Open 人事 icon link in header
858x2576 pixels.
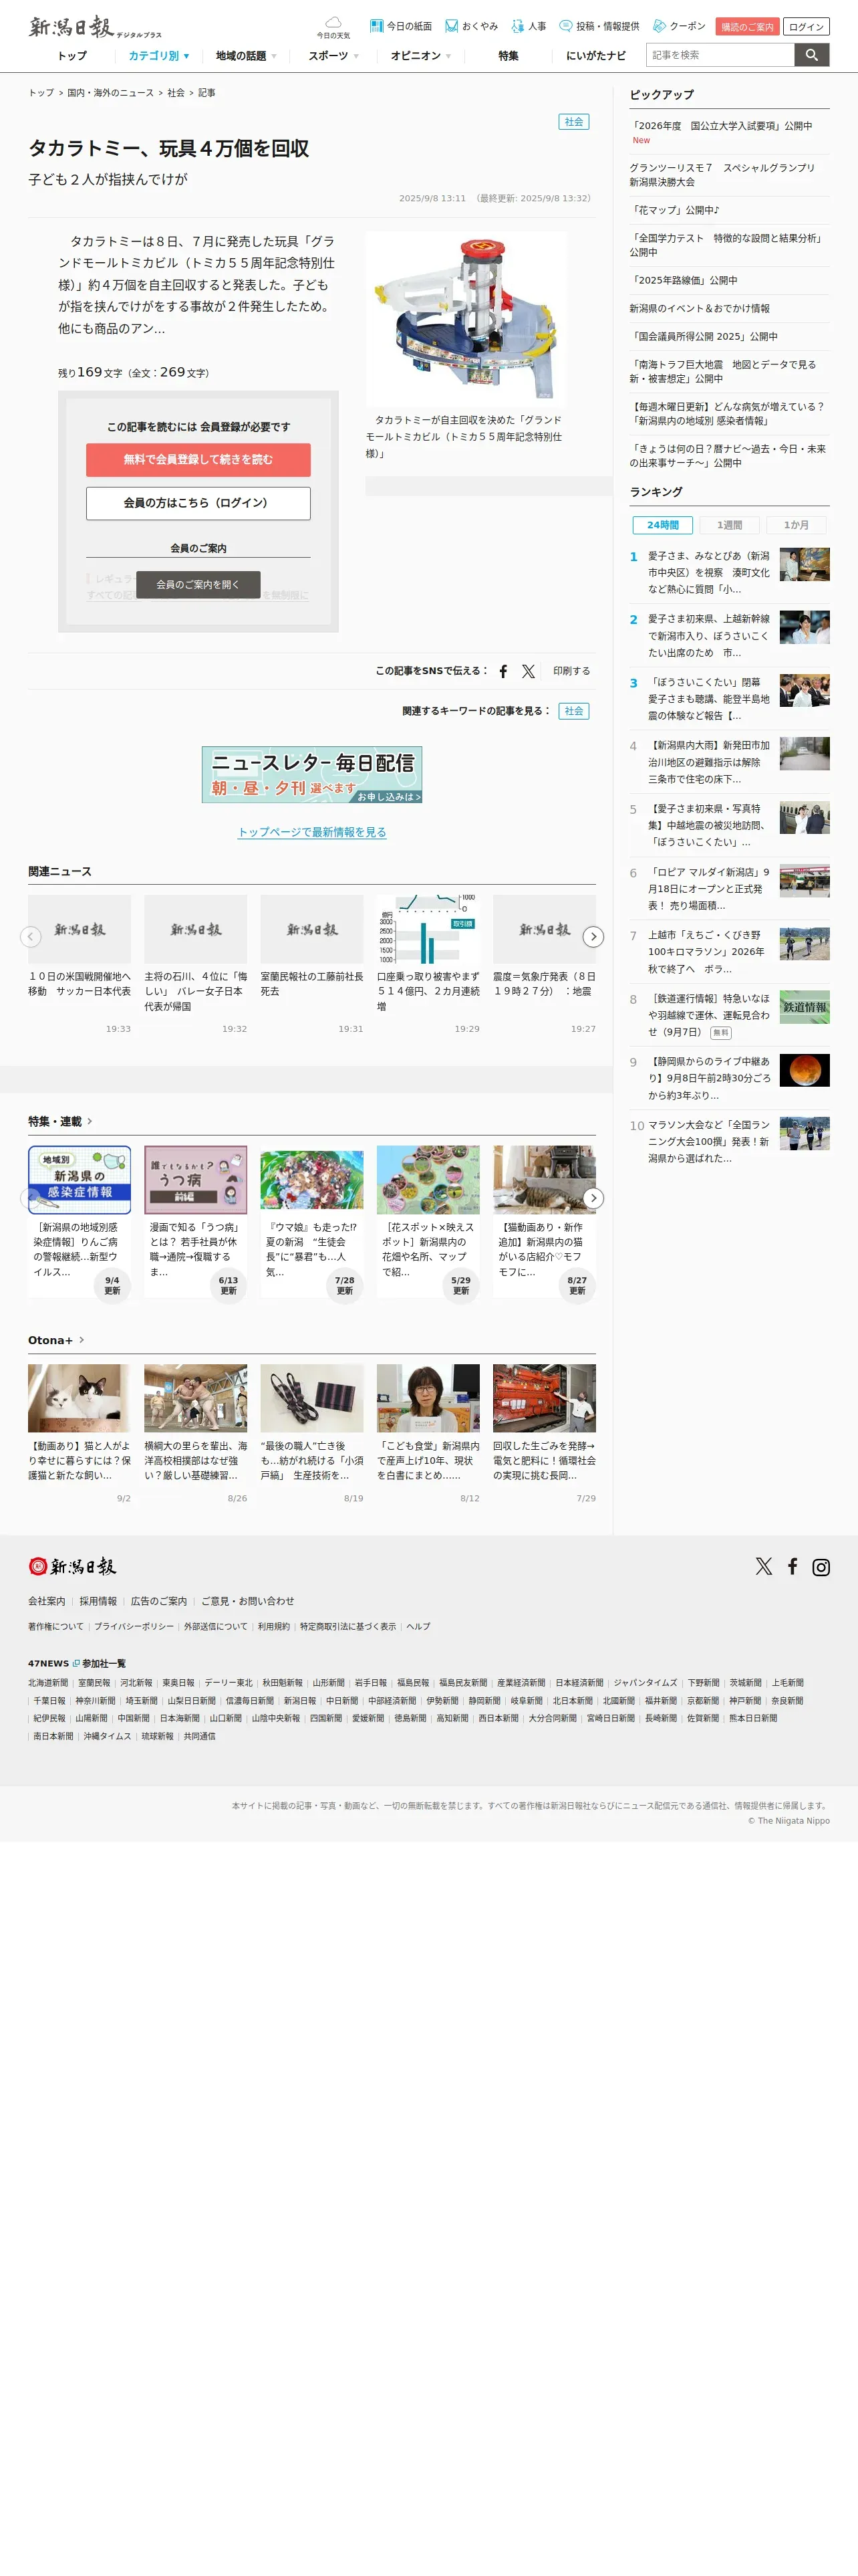[529, 26]
